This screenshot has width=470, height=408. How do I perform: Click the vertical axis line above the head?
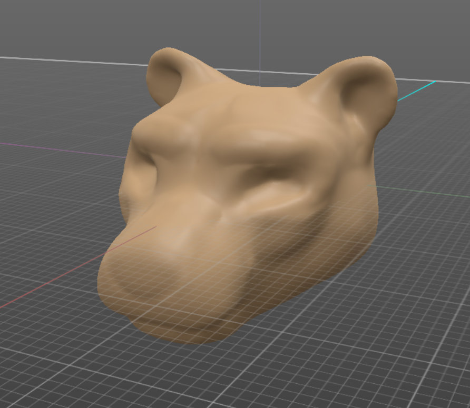click(x=260, y=32)
